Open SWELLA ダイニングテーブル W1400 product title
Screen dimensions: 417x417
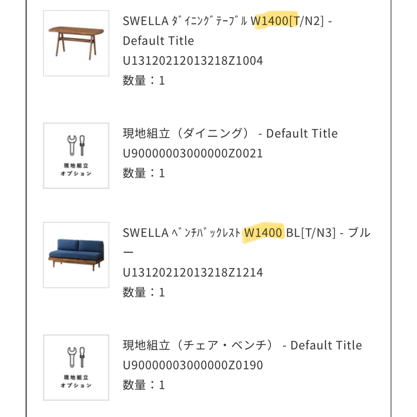point(227,31)
